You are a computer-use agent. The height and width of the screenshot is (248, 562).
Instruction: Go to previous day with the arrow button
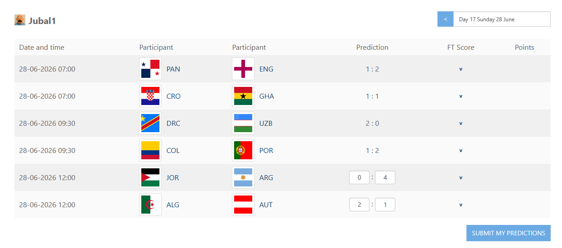446,19
